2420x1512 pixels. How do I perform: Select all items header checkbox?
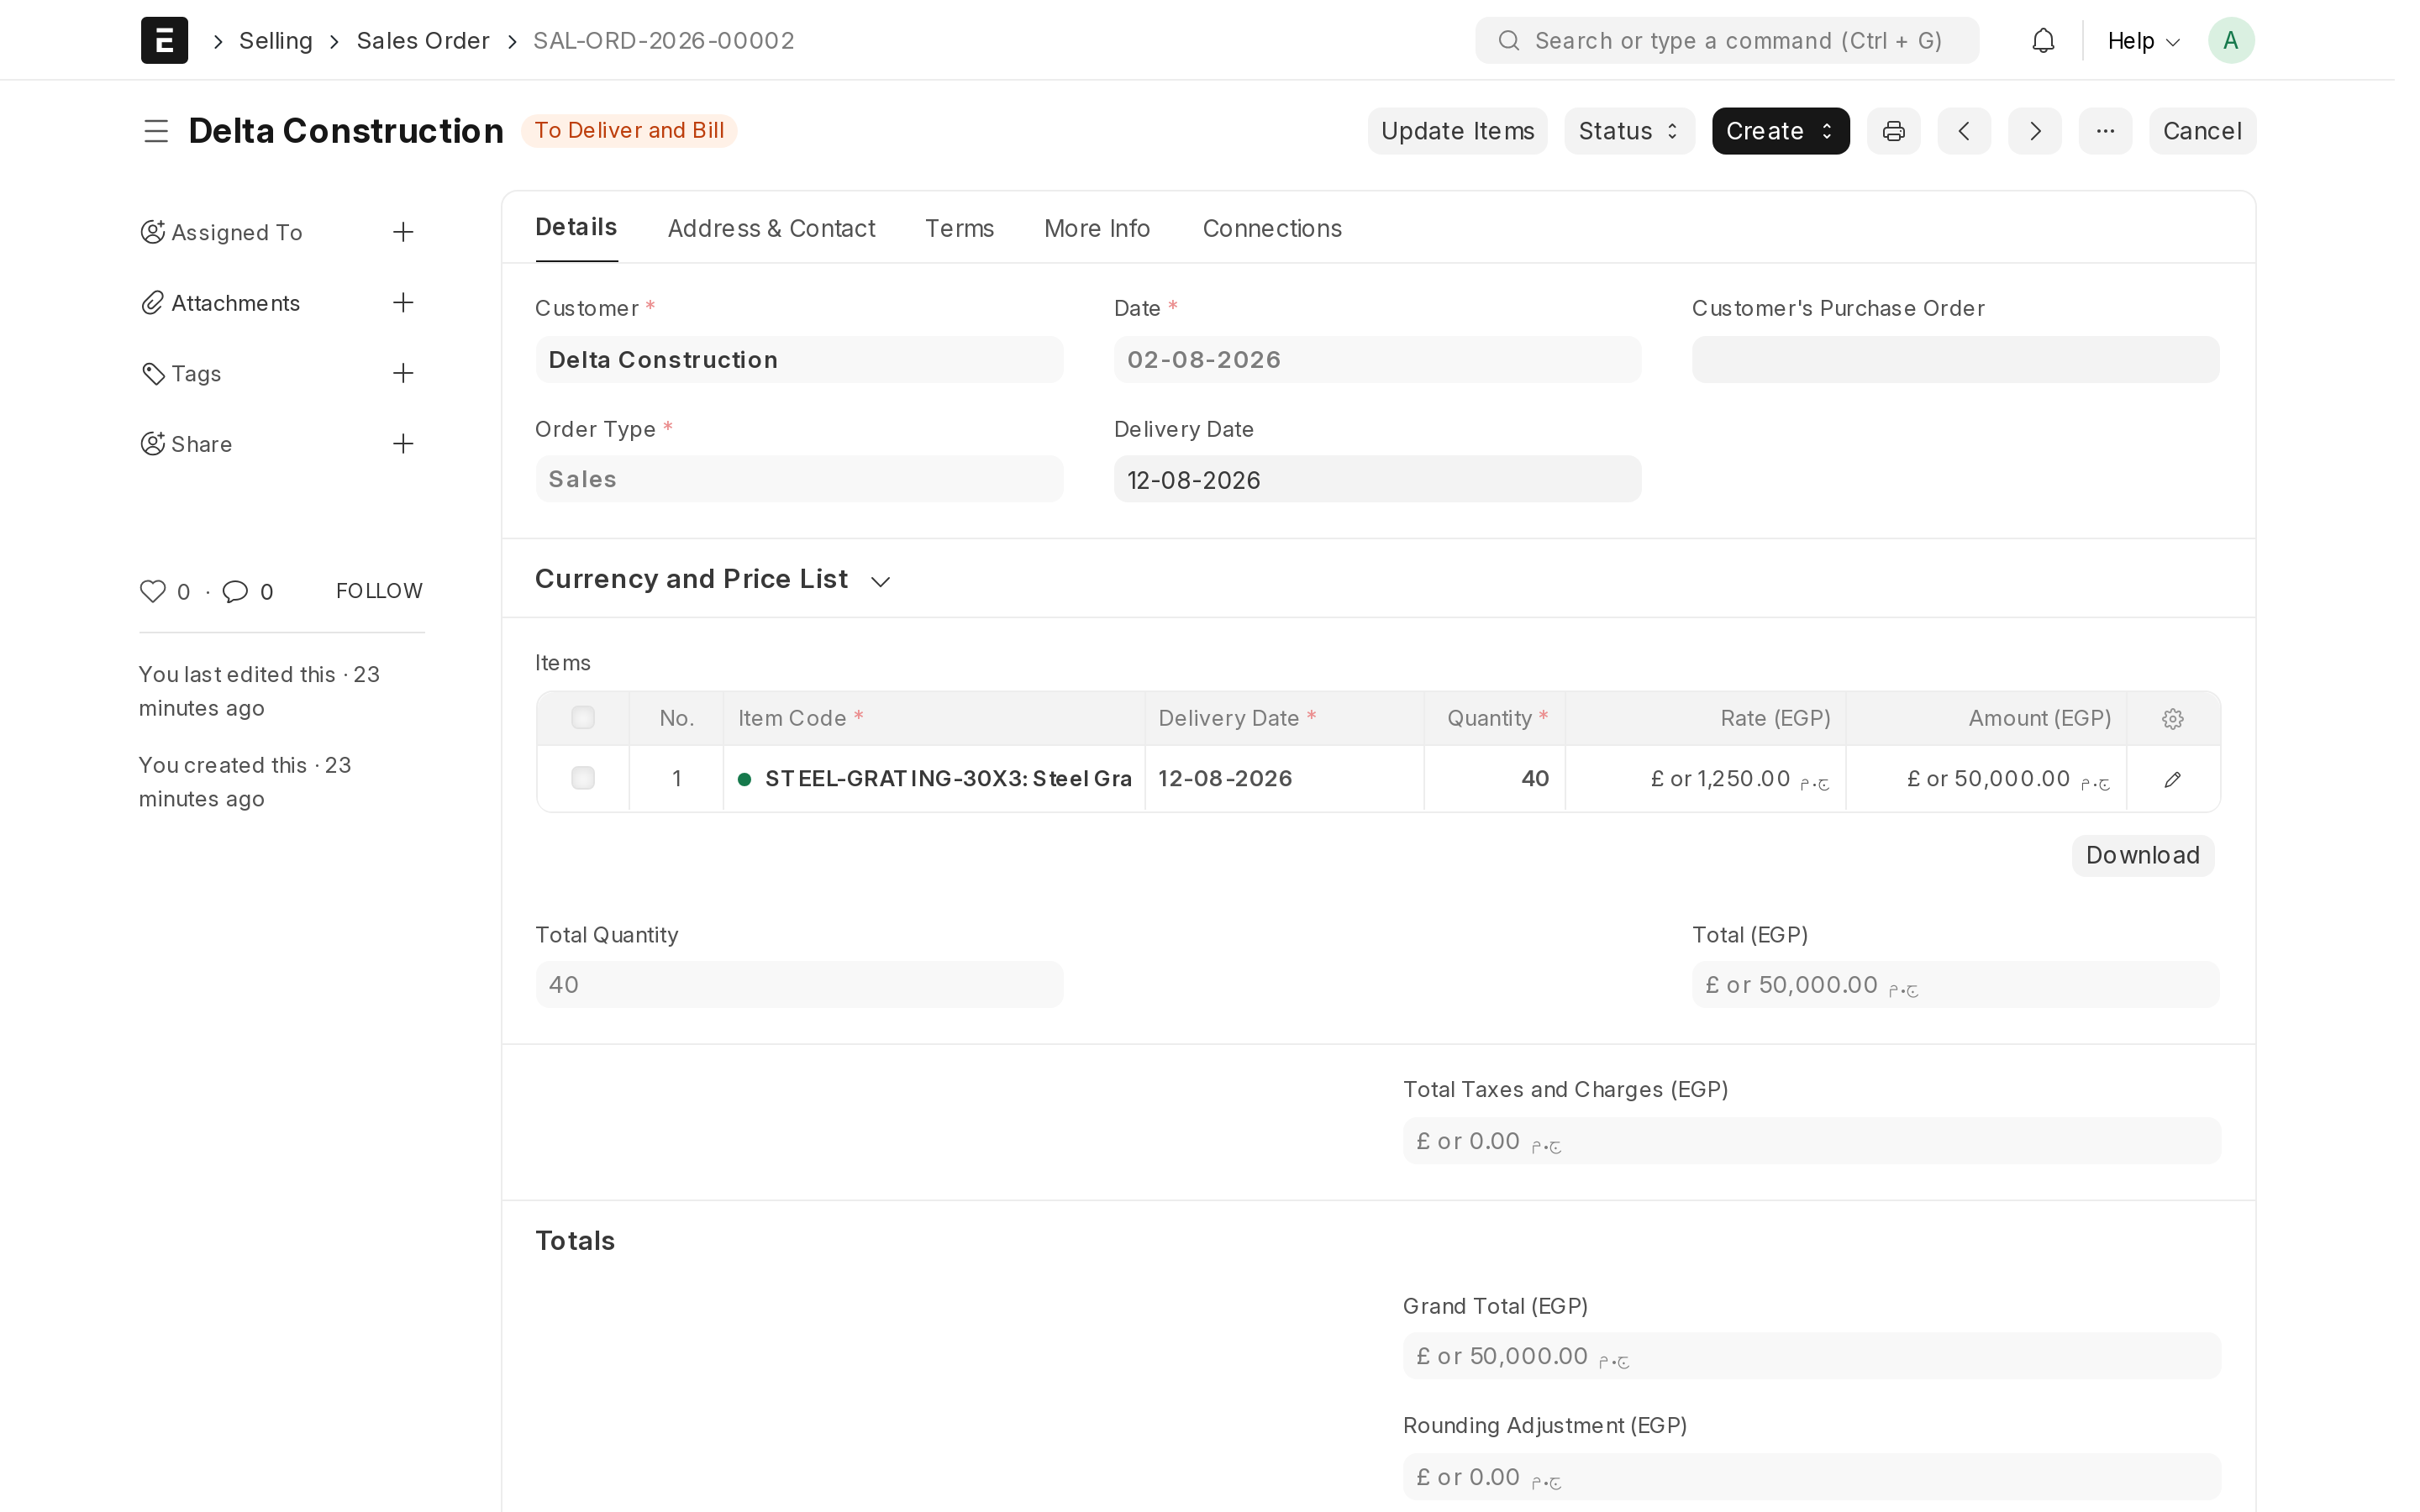tap(582, 718)
